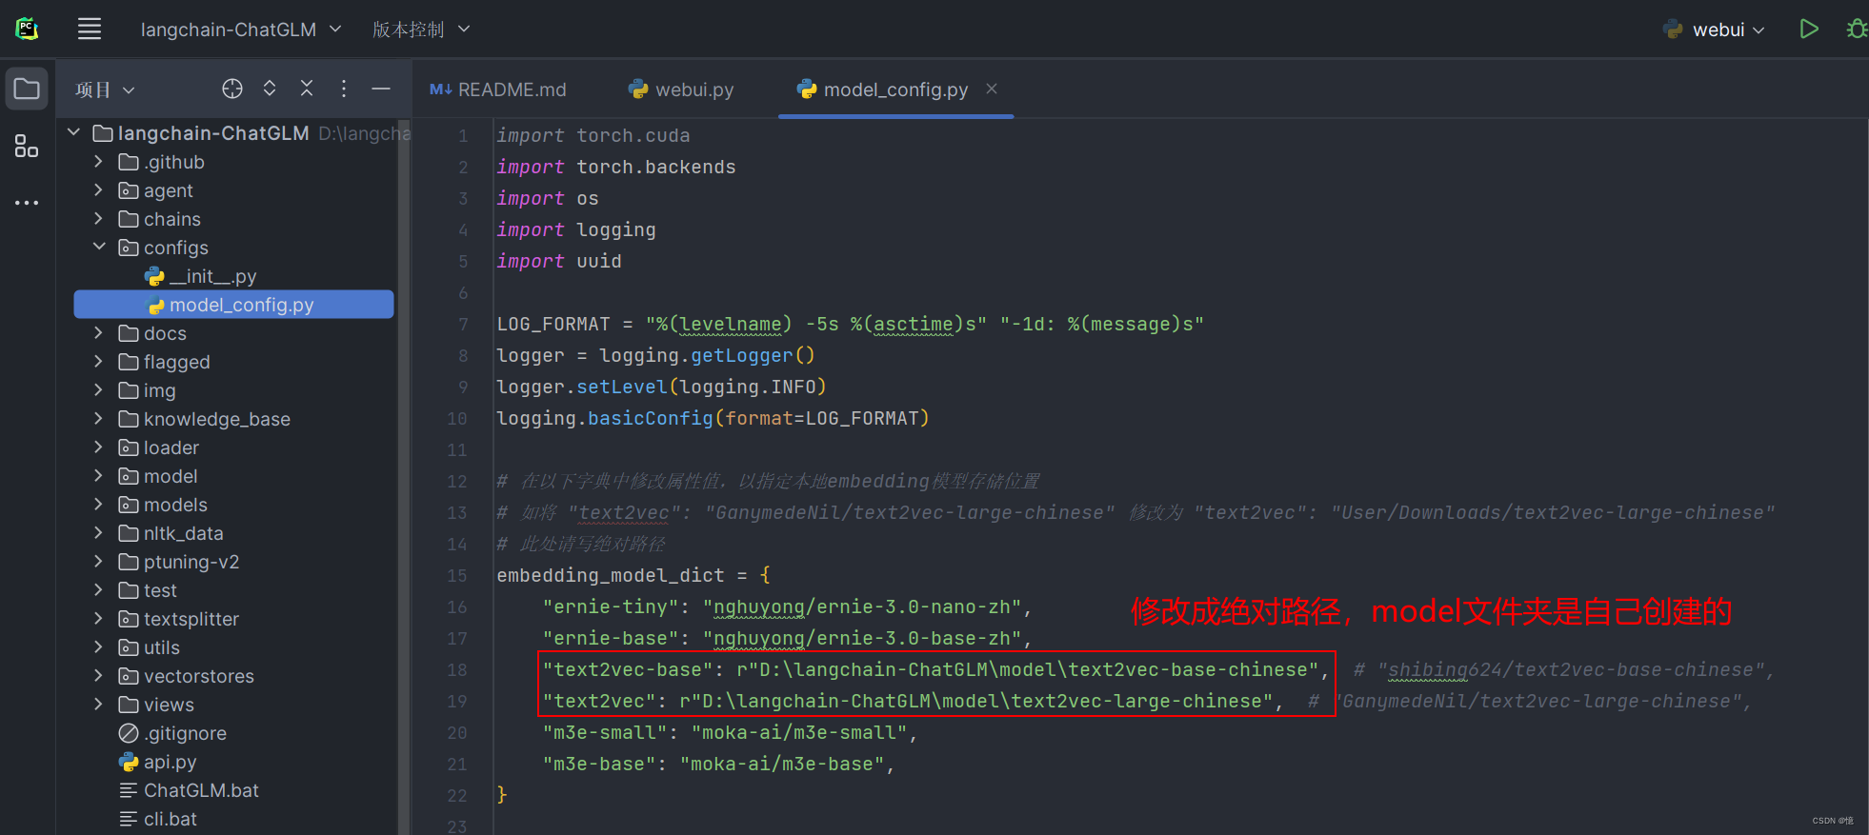The image size is (1869, 835).
Task: Expand the img folder
Action: 98,390
